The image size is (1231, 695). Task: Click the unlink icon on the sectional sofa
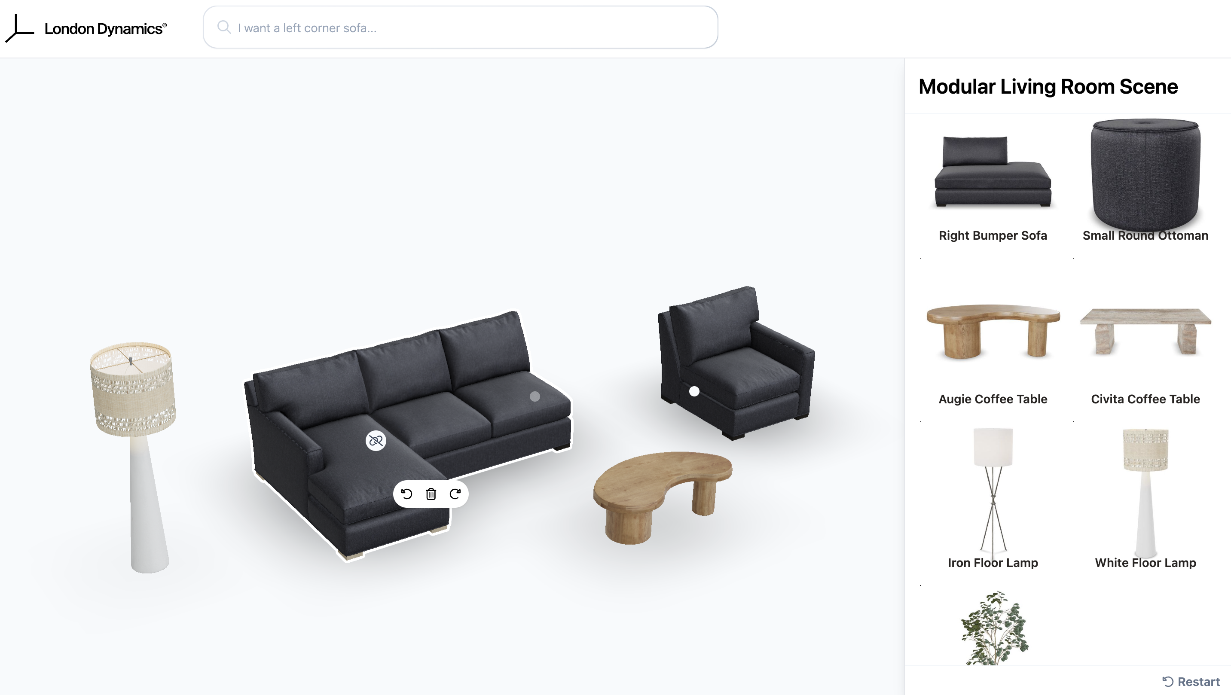[376, 440]
